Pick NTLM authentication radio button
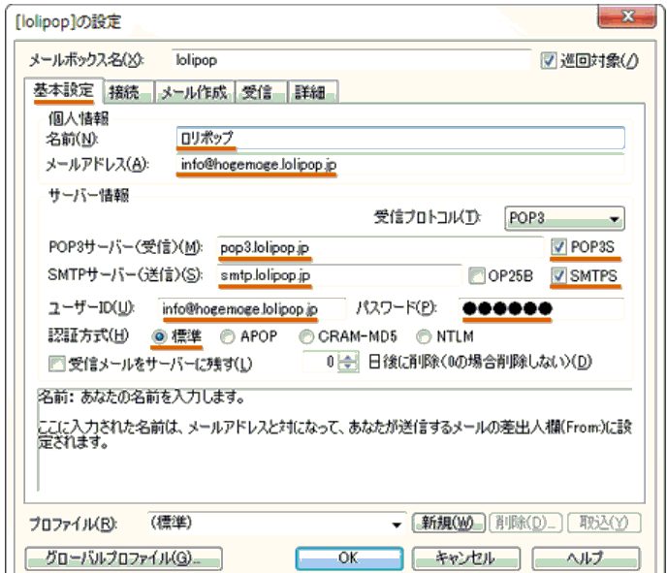The height and width of the screenshot is (573, 667). tap(424, 336)
